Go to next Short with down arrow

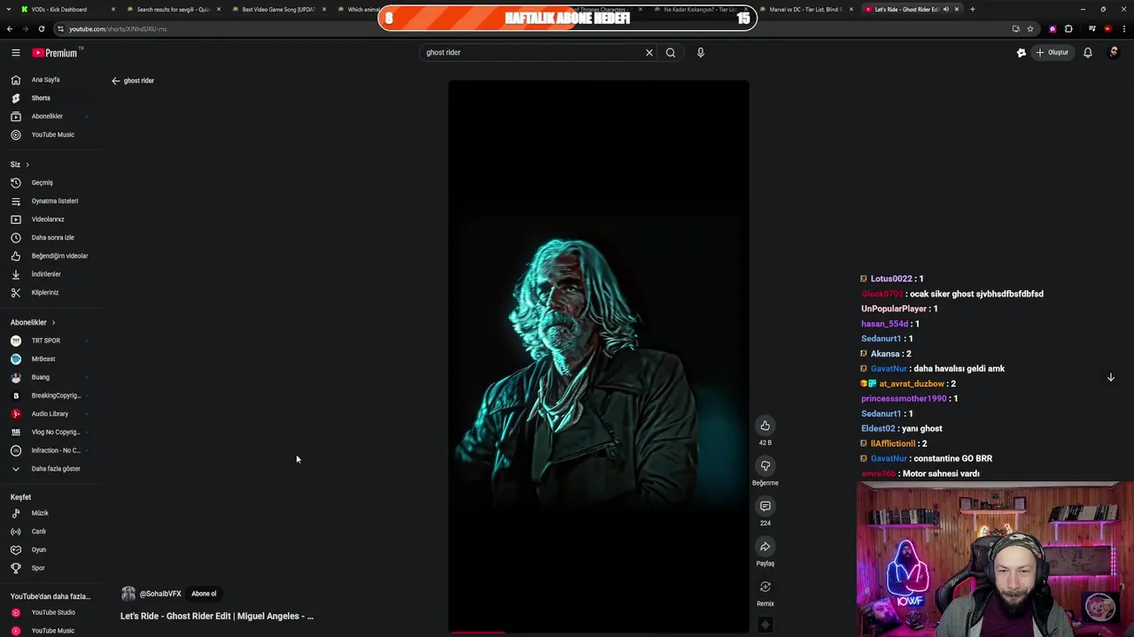coord(1110,377)
